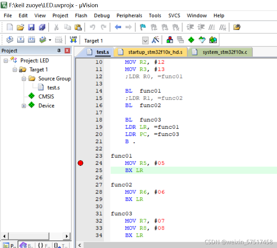Click the Redo arrow icon
This screenshot has width=277, height=248.
103,27
